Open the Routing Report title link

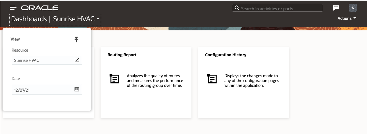(x=122, y=55)
